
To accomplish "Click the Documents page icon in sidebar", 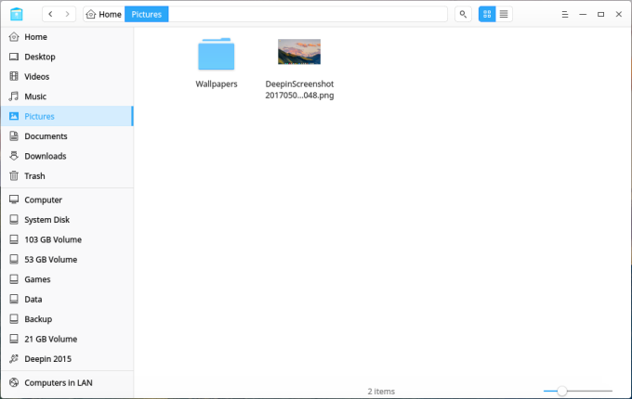I will [14, 136].
